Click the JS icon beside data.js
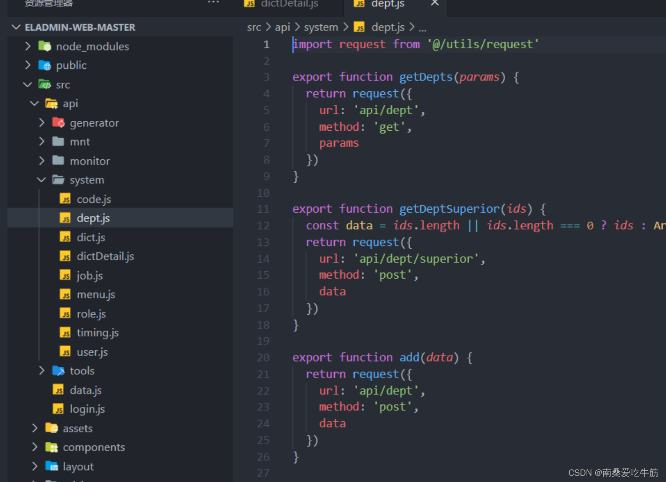The image size is (666, 482). click(x=58, y=390)
